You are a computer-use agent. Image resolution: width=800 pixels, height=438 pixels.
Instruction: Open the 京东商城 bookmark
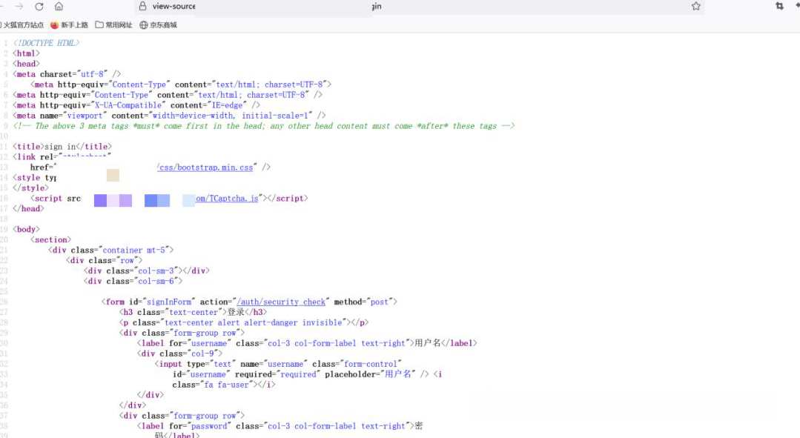click(158, 25)
